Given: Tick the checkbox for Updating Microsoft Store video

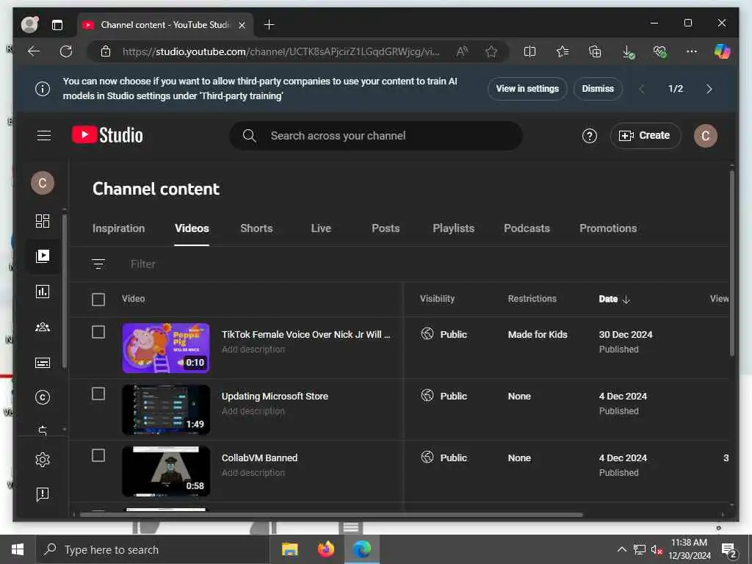Looking at the screenshot, I should (98, 394).
